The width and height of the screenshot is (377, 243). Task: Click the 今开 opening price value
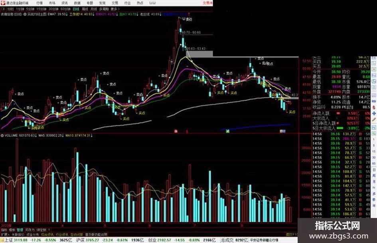pyautogui.click(x=336, y=72)
